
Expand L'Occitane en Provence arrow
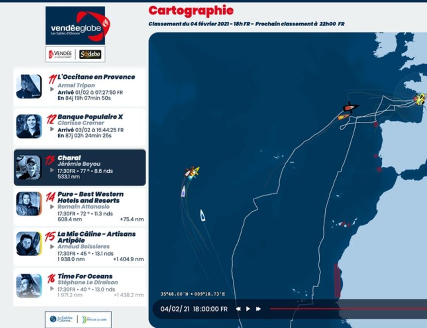[52, 89]
